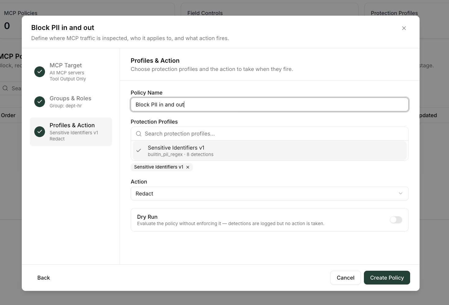This screenshot has width=449, height=305.
Task: Click the Policy Name input field
Action: (269, 105)
